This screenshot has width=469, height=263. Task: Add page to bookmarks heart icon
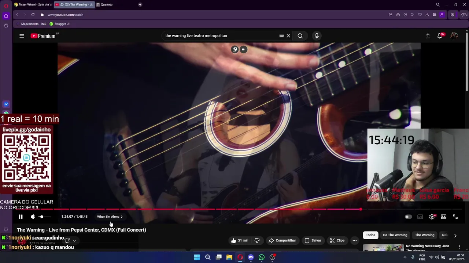click(420, 15)
